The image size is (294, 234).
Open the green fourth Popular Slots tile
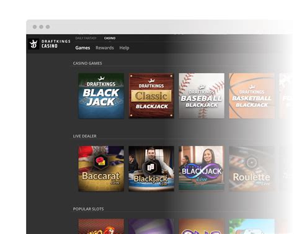252,227
